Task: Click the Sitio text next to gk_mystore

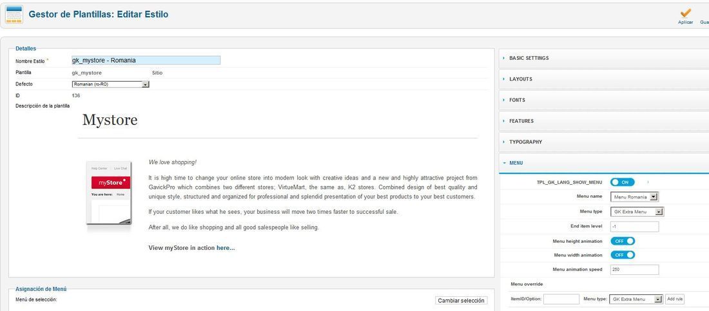Action: [158, 73]
